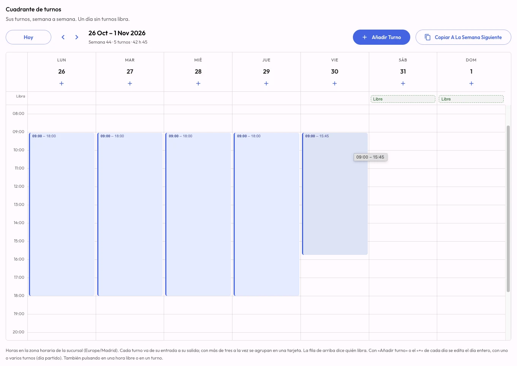
Task: Click the Libra row label
Action: click(x=21, y=96)
